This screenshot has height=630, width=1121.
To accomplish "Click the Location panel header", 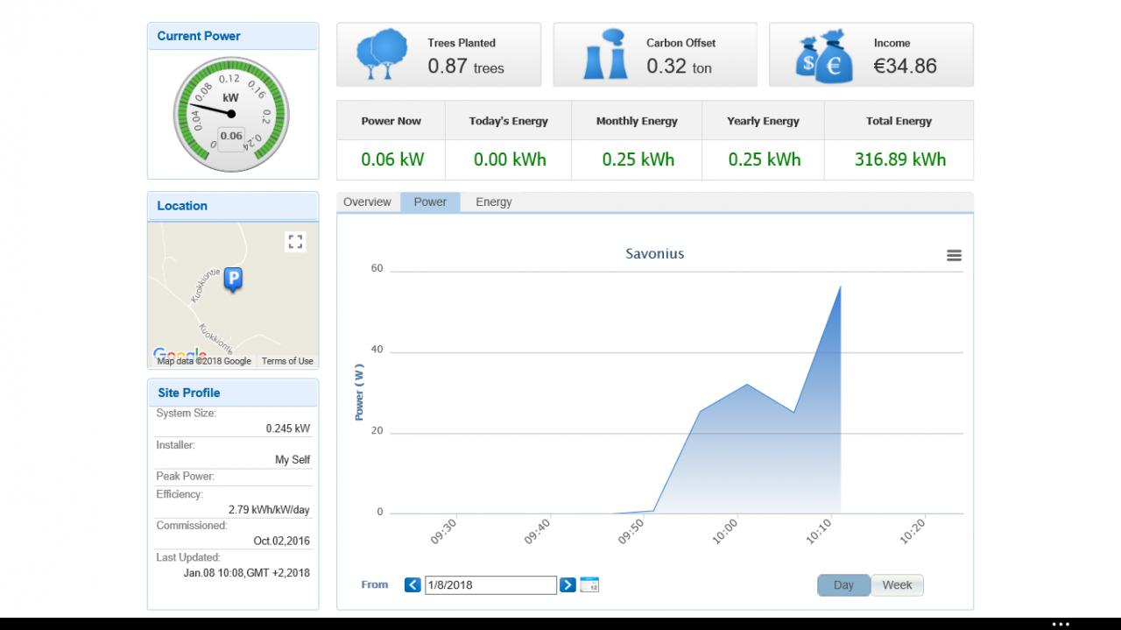I will pyautogui.click(x=233, y=206).
